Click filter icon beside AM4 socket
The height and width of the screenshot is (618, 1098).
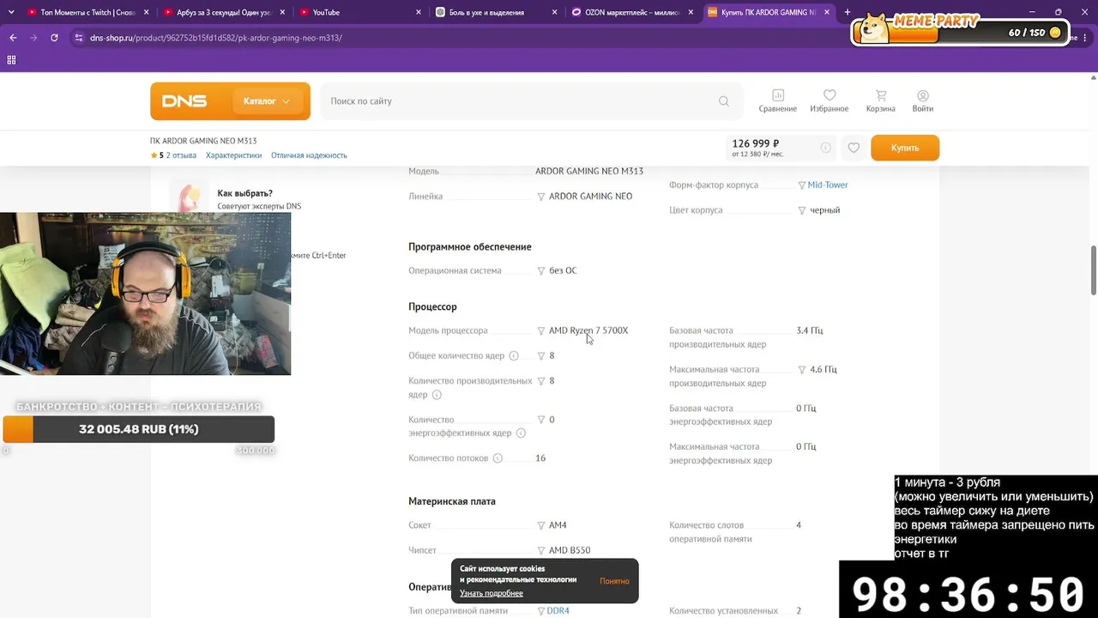(x=541, y=525)
